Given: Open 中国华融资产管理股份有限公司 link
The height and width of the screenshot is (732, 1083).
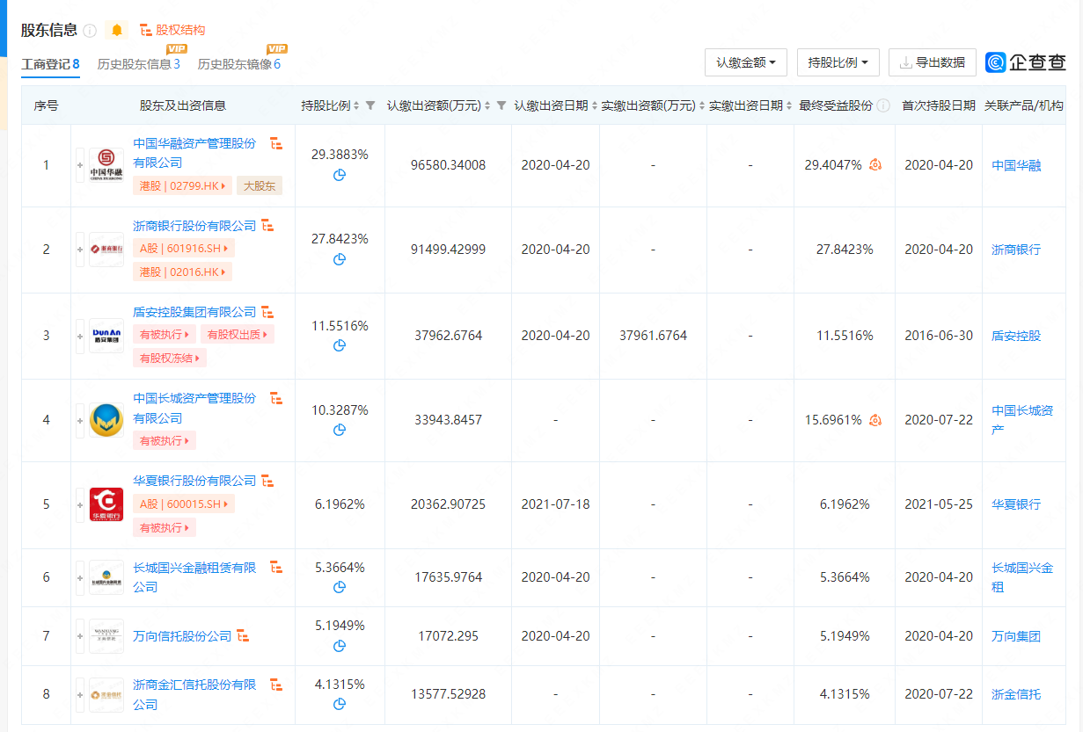Looking at the screenshot, I should [194, 153].
